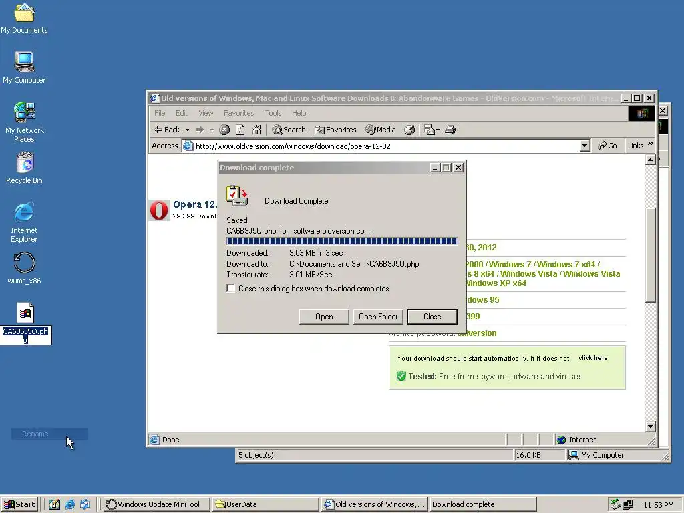
Task: Open the Back button history dropdown
Action: click(x=187, y=130)
